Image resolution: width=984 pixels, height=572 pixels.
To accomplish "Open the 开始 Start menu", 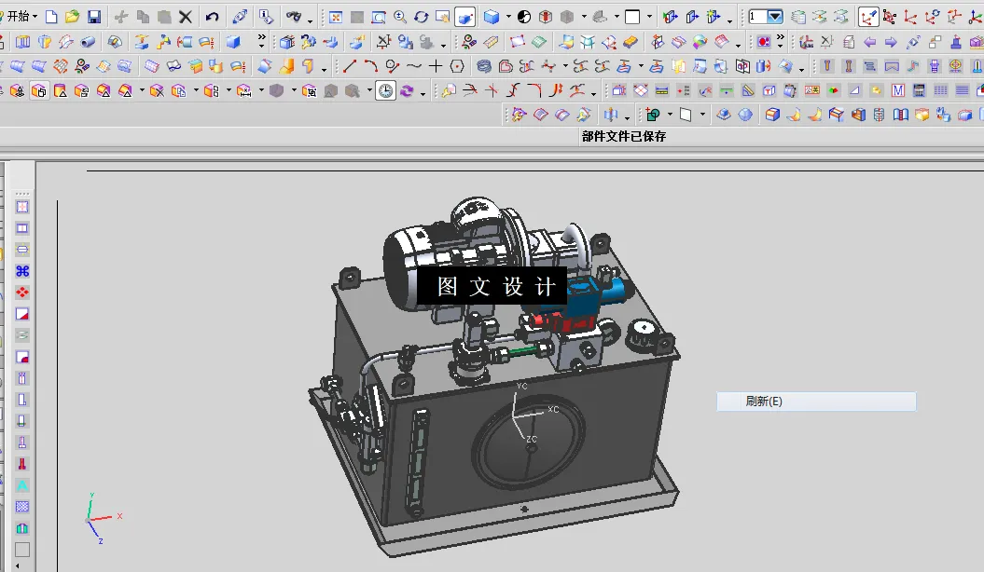I will (x=21, y=16).
